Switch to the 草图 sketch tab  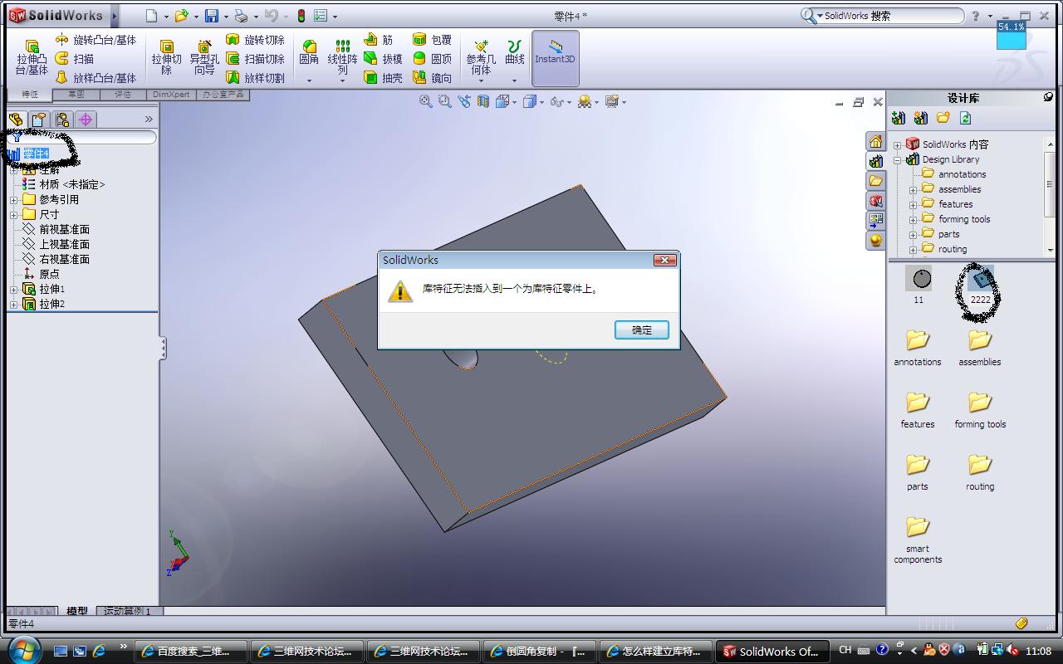point(76,95)
